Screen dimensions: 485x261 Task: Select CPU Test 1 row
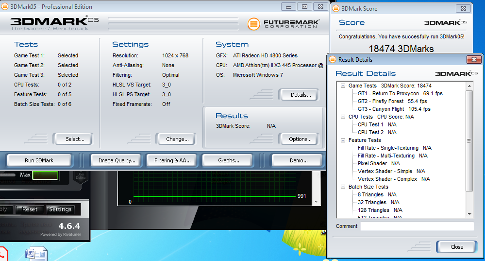[377, 124]
